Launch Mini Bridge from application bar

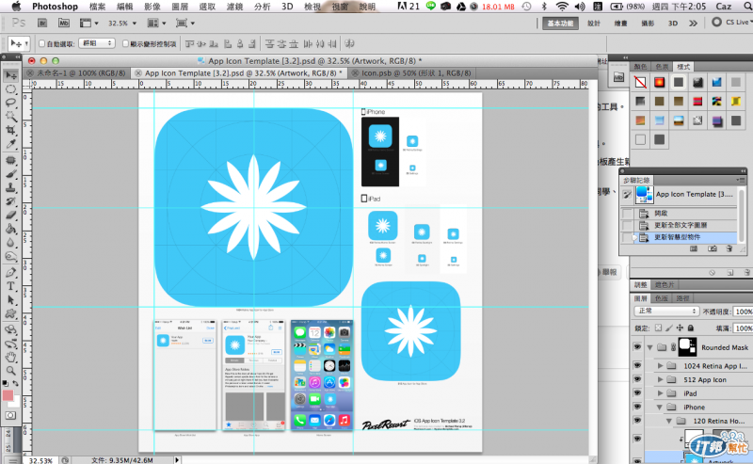pos(63,23)
